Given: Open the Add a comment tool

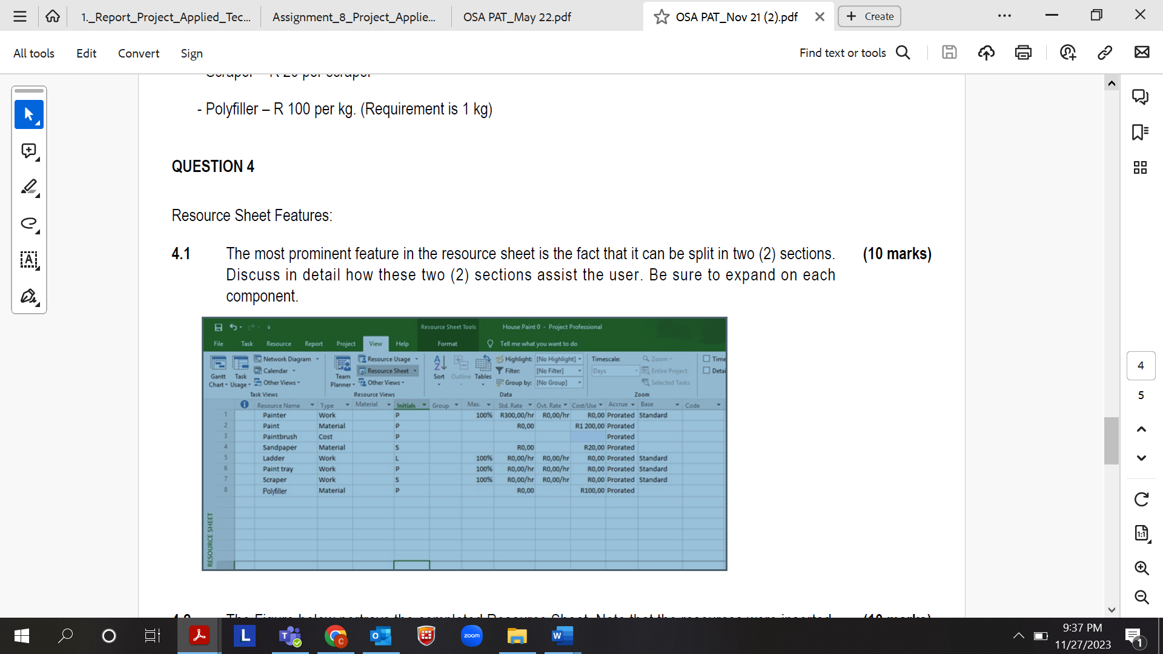Looking at the screenshot, I should pyautogui.click(x=29, y=151).
